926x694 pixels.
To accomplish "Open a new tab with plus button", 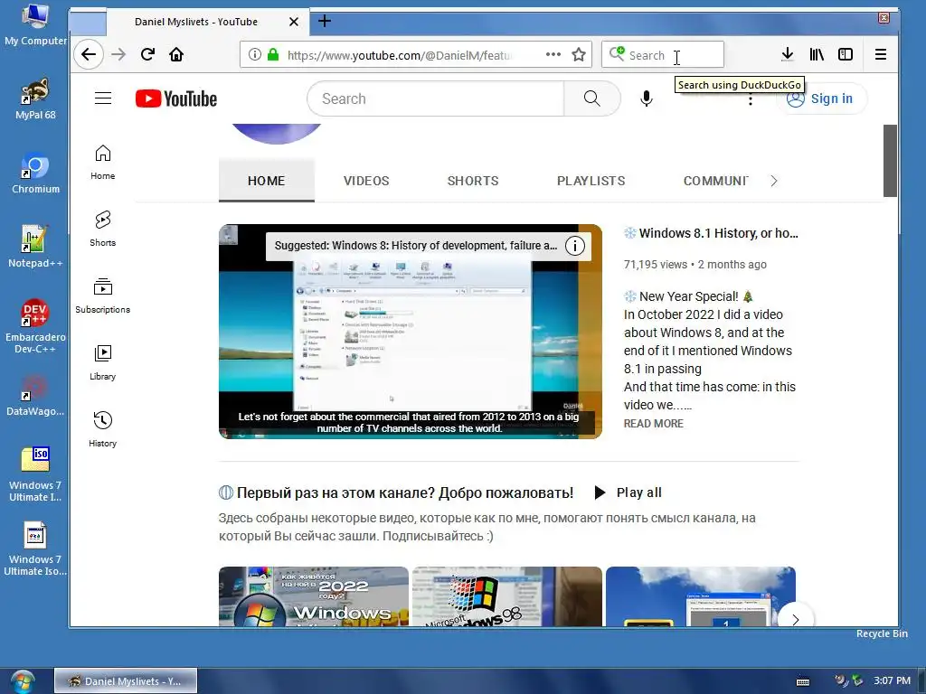I will (x=325, y=22).
